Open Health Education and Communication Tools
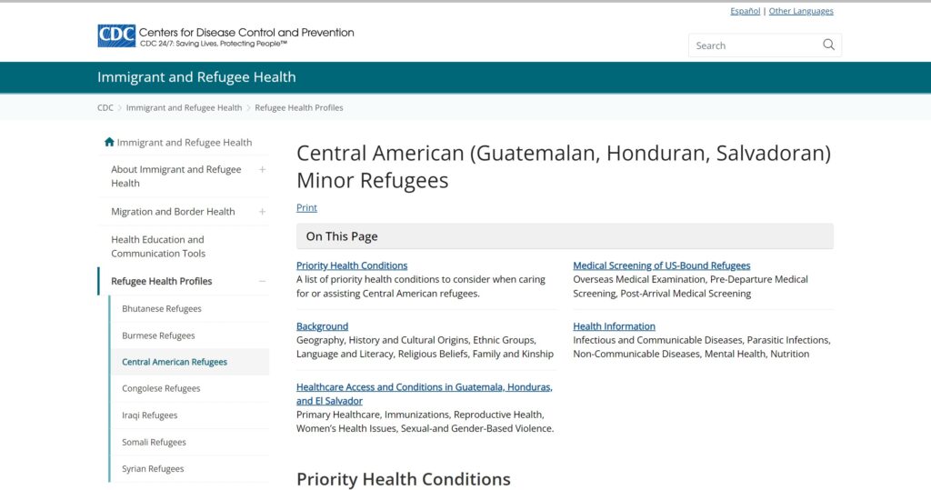Screen dimensions: 931x490 [x=158, y=246]
